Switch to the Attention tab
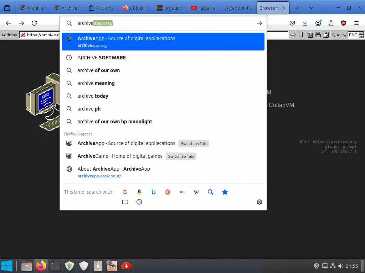Screen dimensions: 365x273 pyautogui.click(x=237, y=8)
